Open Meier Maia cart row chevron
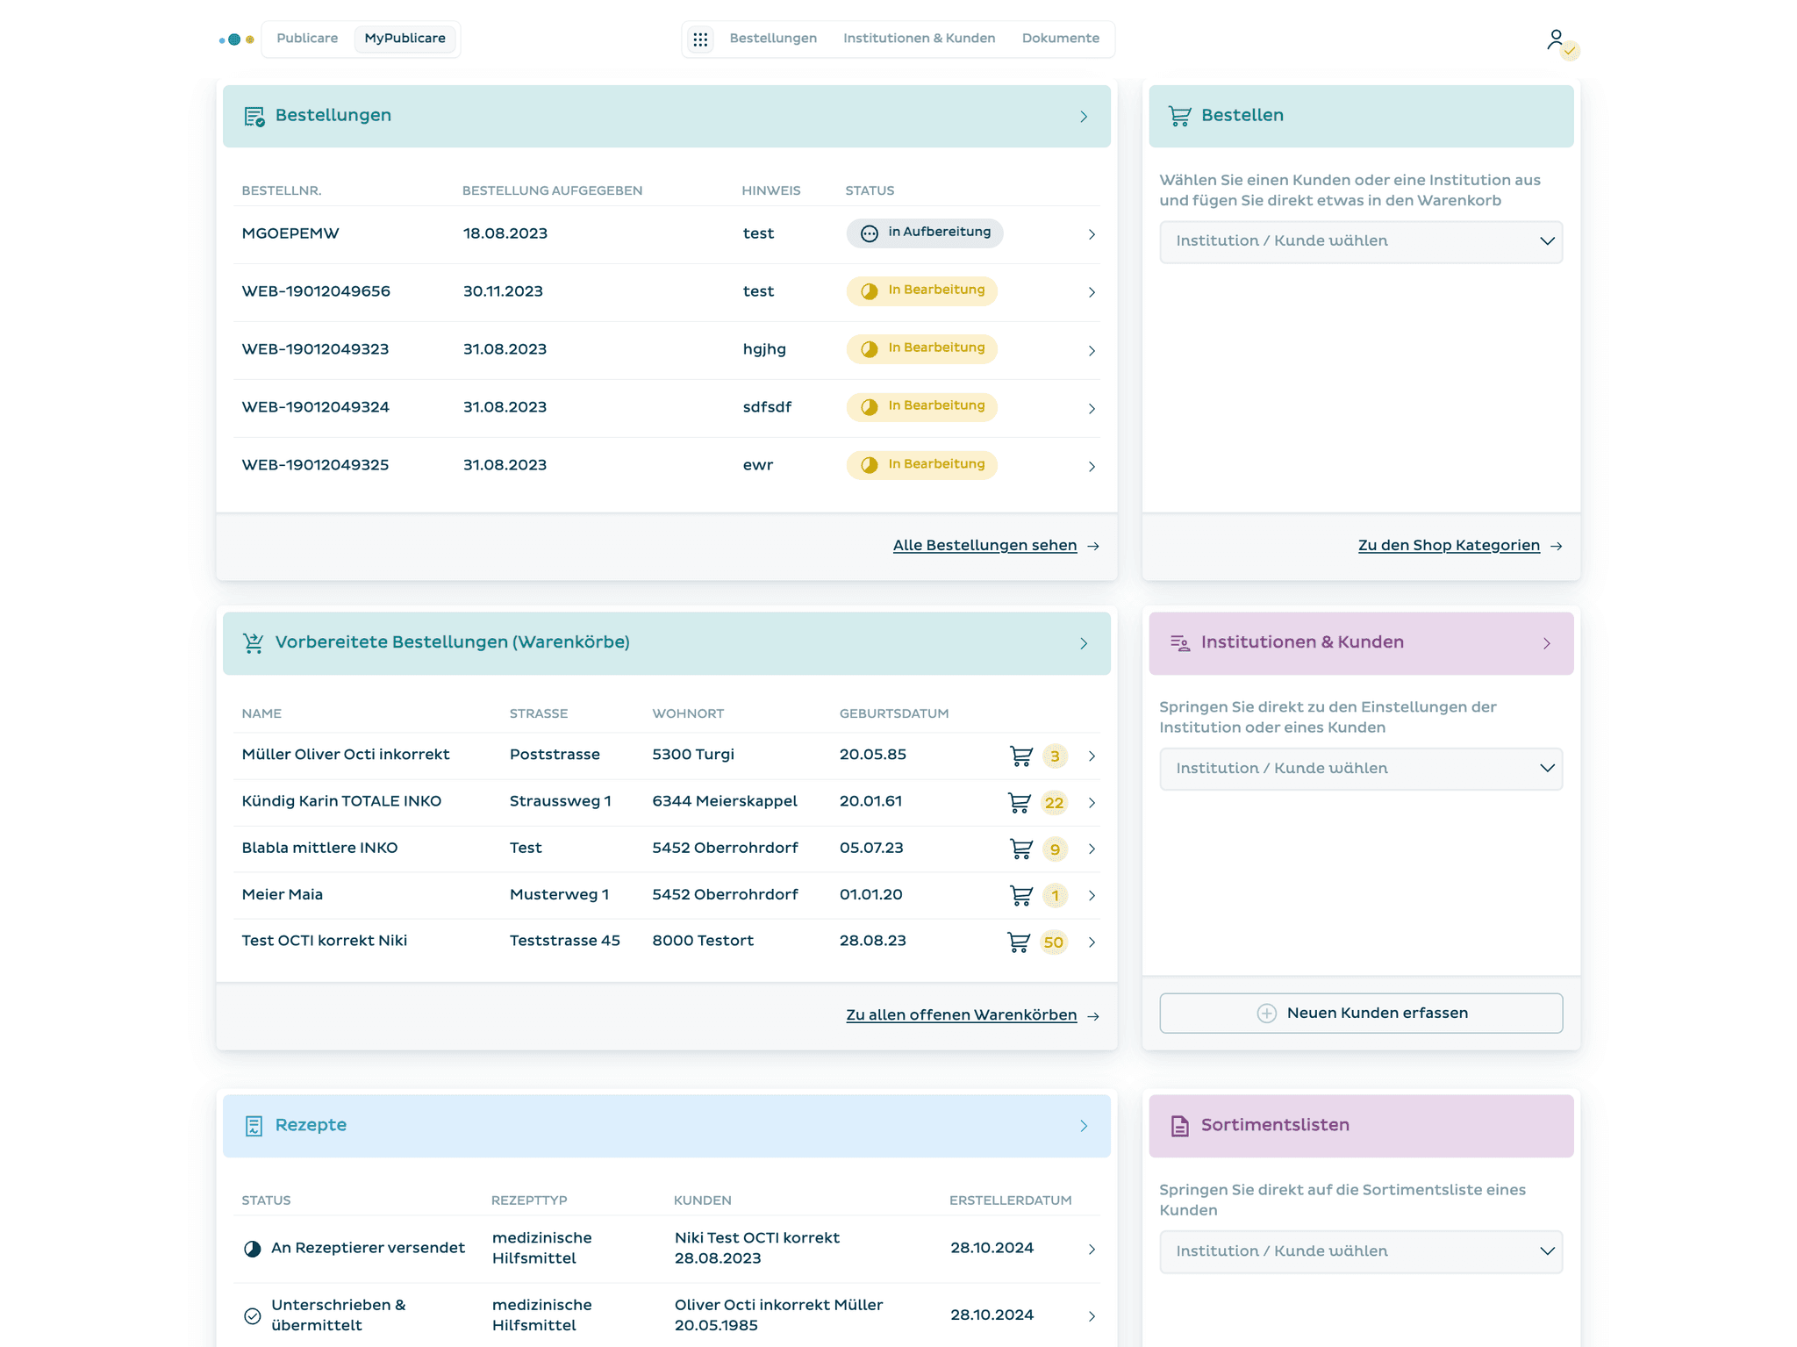The image size is (1797, 1347). (1092, 895)
